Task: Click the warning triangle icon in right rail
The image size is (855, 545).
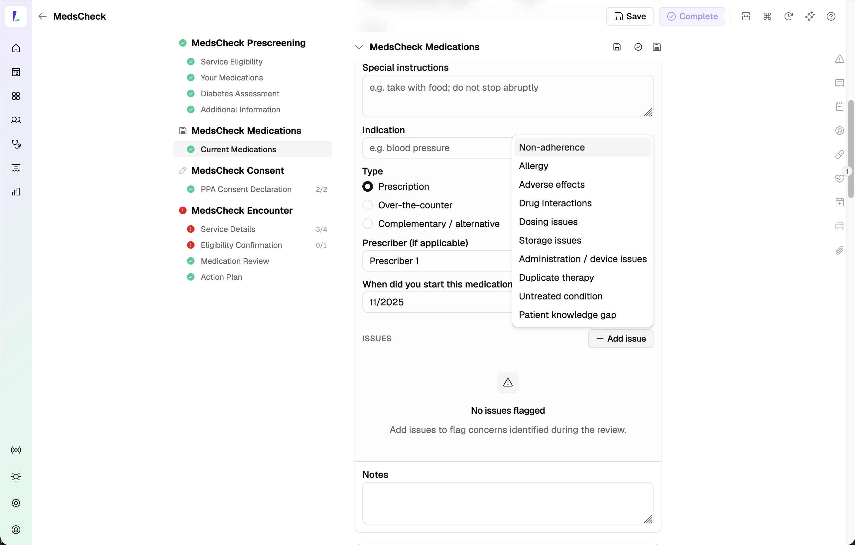Action: click(840, 59)
